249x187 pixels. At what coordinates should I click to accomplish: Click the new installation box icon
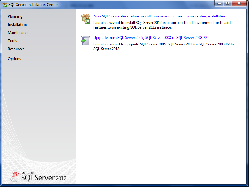pyautogui.click(x=86, y=19)
